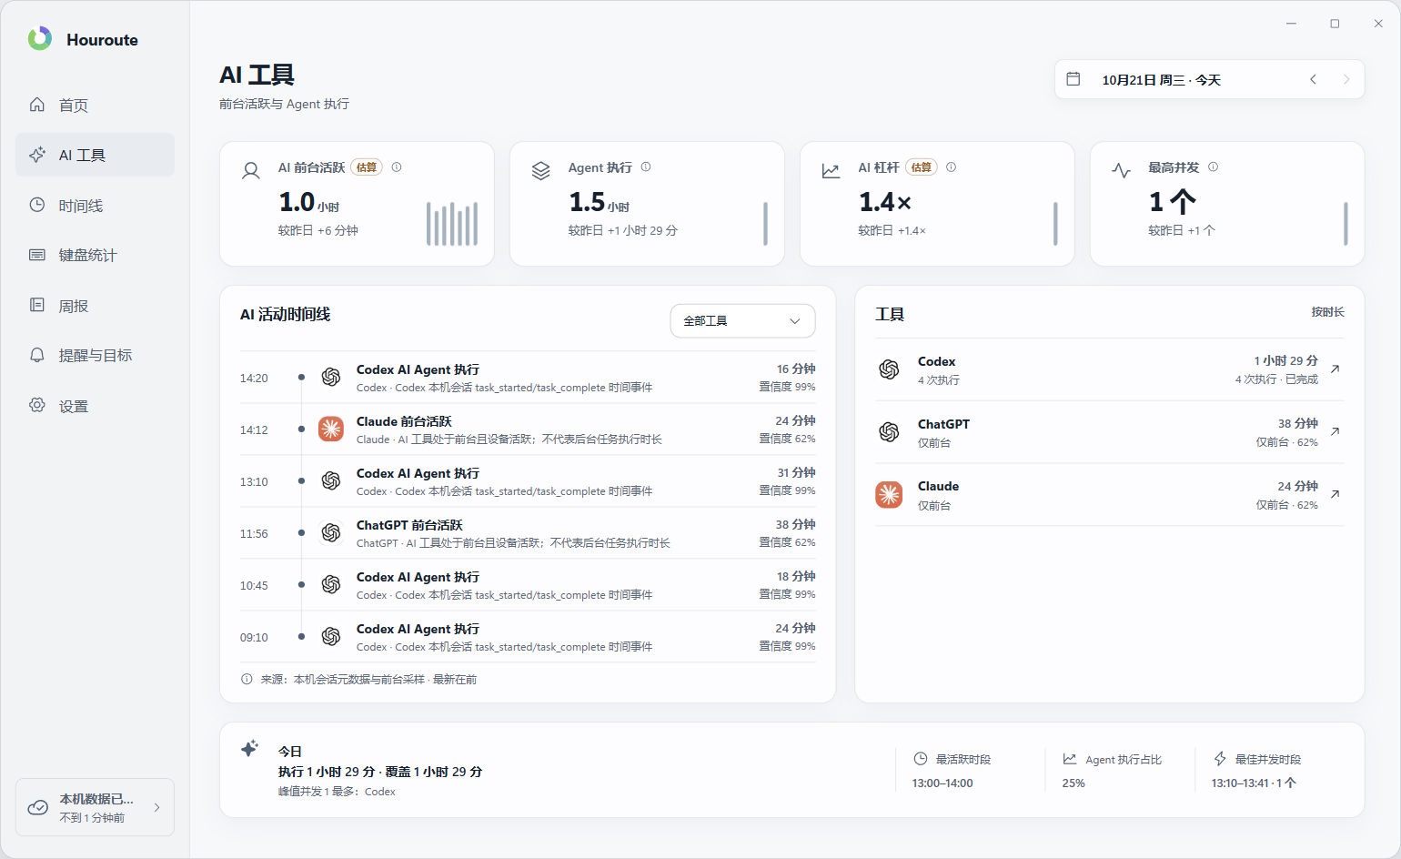Click calendar icon in date picker
The height and width of the screenshot is (859, 1401).
pos(1073,79)
